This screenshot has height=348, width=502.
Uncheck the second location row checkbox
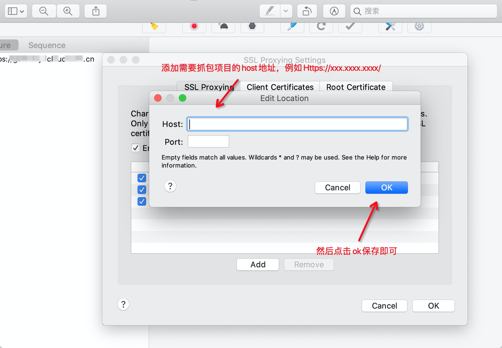click(142, 190)
